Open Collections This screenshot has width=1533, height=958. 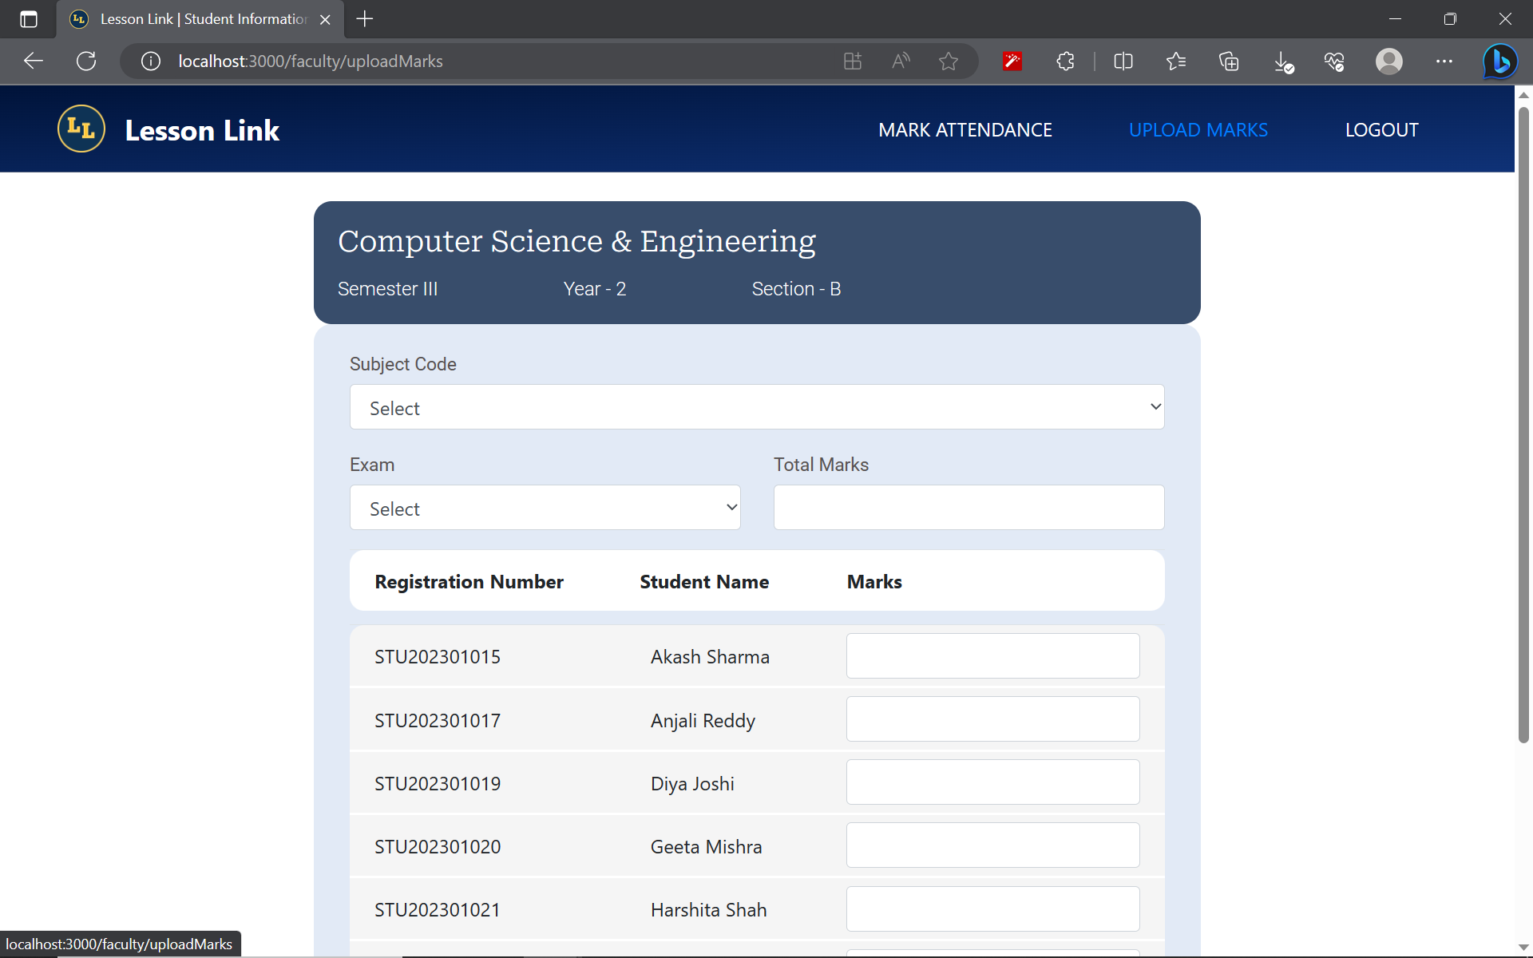point(1229,61)
